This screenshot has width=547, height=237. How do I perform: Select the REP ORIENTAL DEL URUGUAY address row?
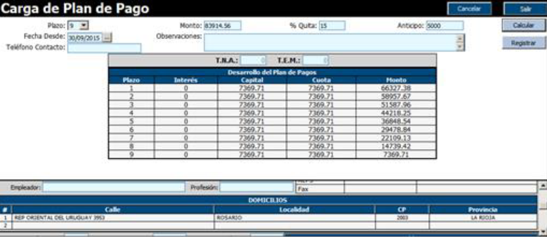(108, 217)
